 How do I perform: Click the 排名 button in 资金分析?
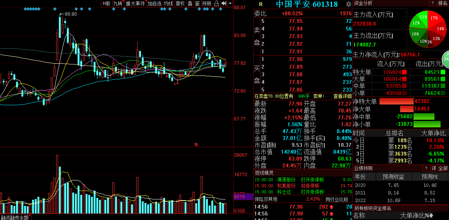tap(443, 3)
